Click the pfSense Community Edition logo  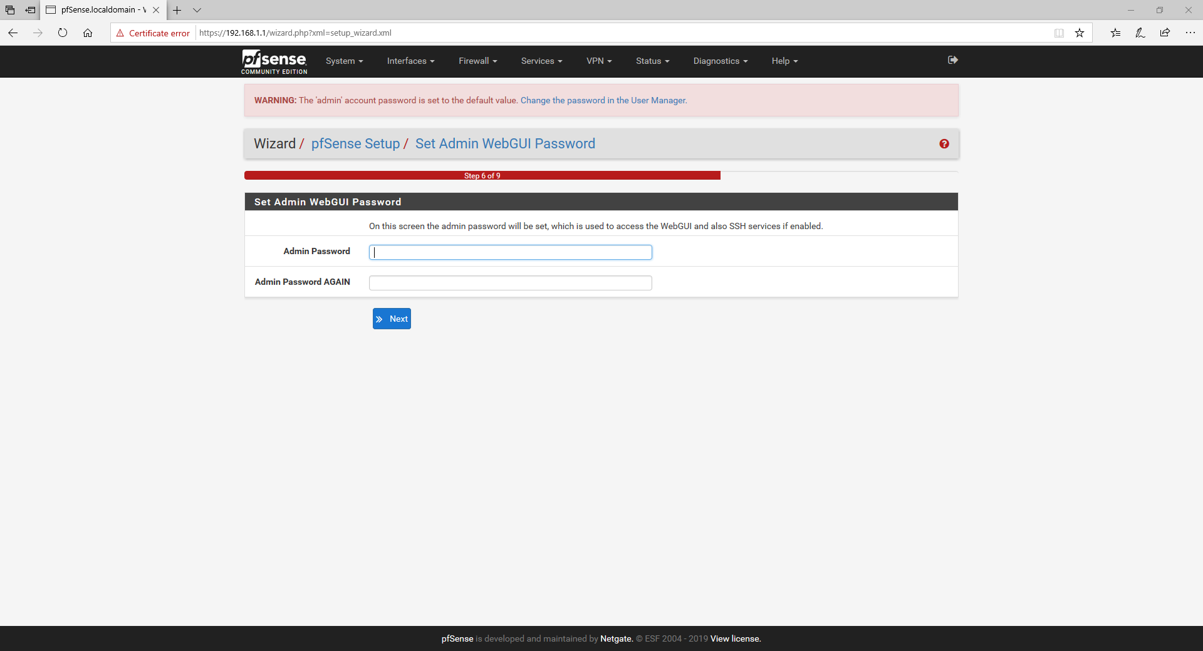coord(274,61)
